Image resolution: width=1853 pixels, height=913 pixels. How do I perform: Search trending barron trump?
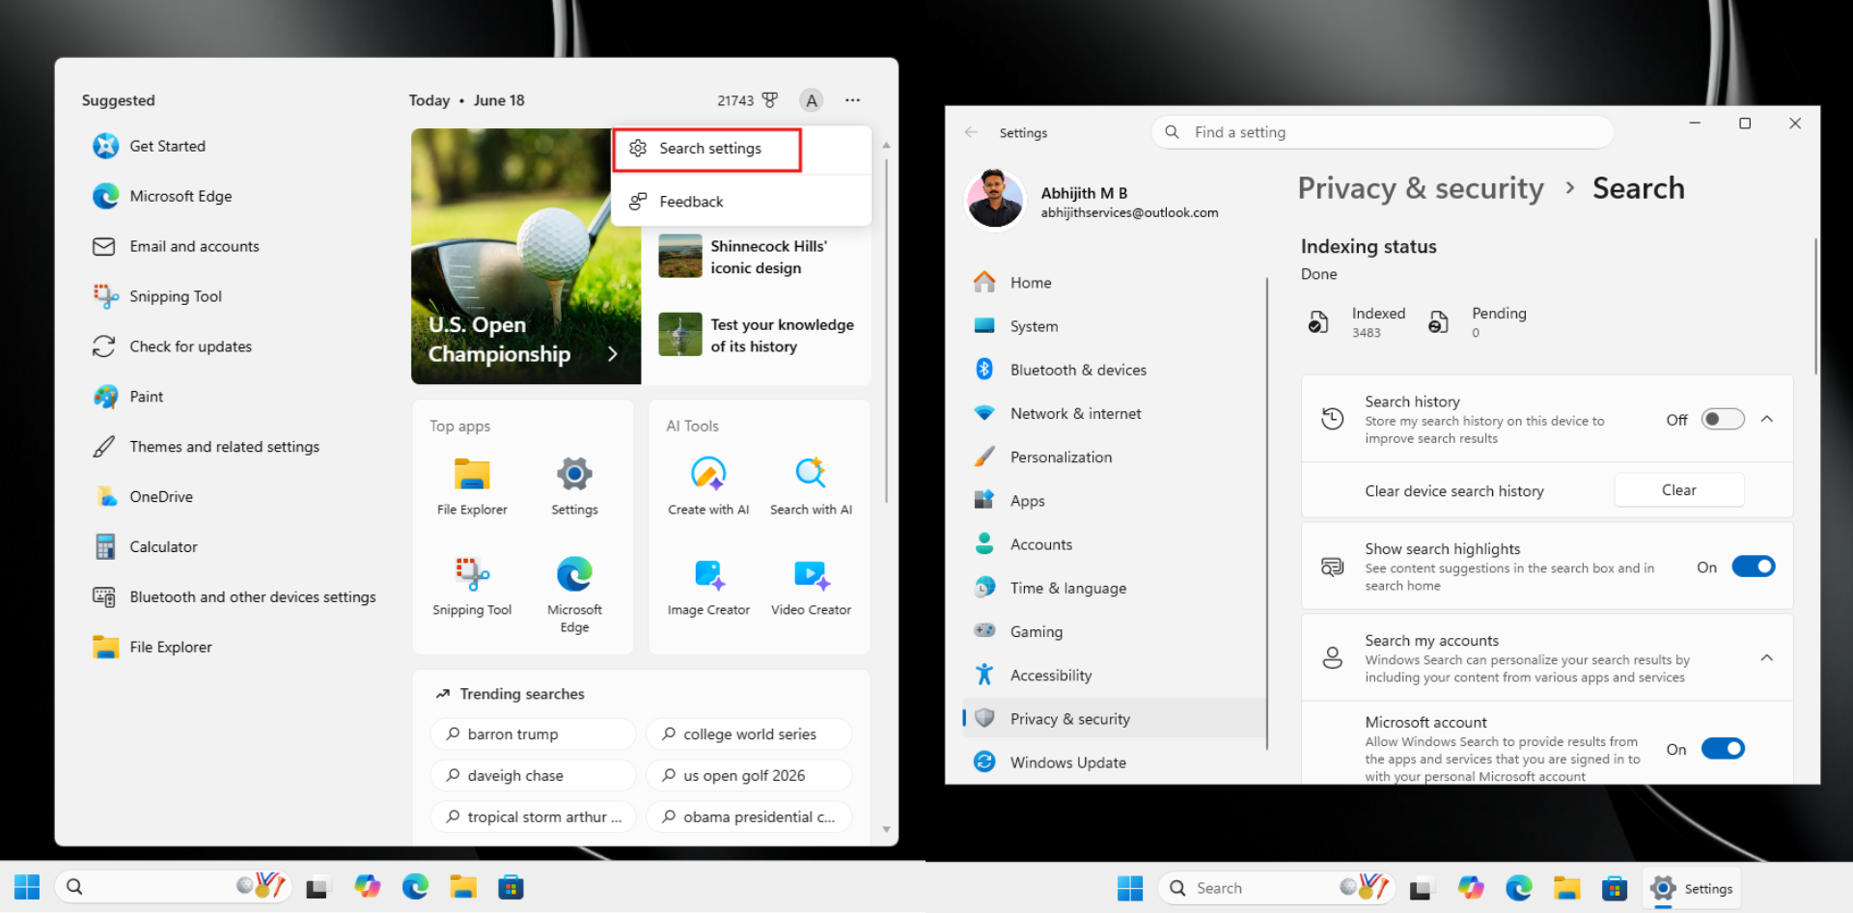pyautogui.click(x=533, y=734)
